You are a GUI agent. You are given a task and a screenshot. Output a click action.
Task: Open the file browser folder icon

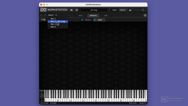(x=71, y=10)
